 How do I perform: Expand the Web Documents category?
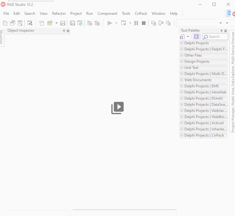pos(182,80)
